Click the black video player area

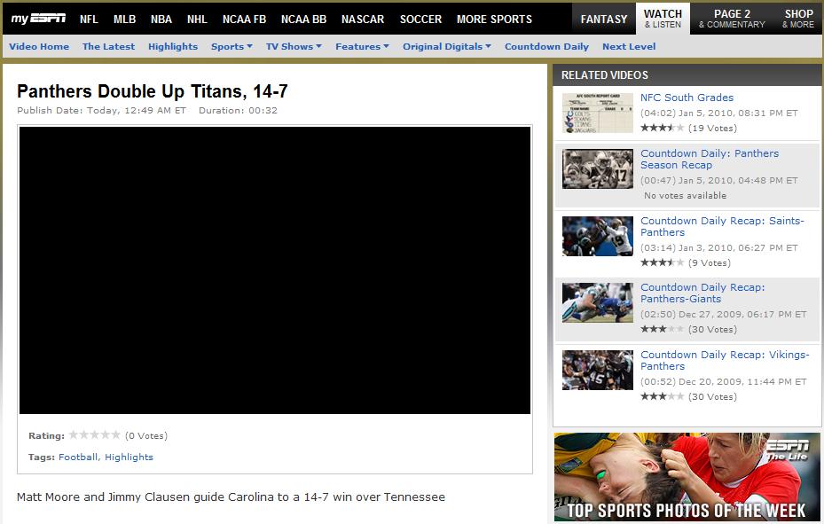275,270
